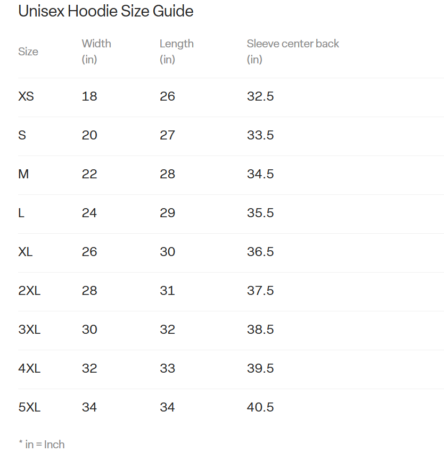Select the 2XL sleeve value 37.5

(x=260, y=291)
